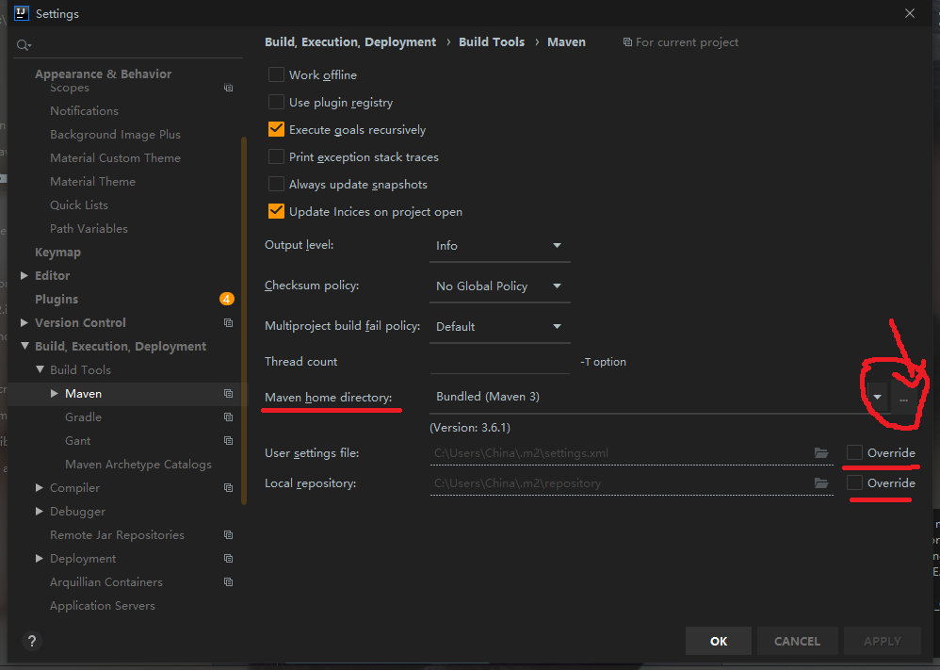Viewport: 940px width, 670px height.
Task: Click the OK button
Action: 719,641
